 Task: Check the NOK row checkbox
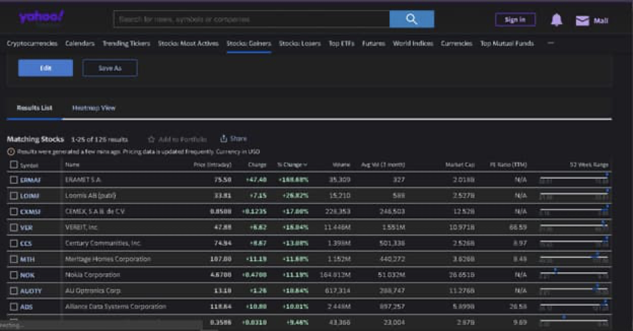click(14, 275)
